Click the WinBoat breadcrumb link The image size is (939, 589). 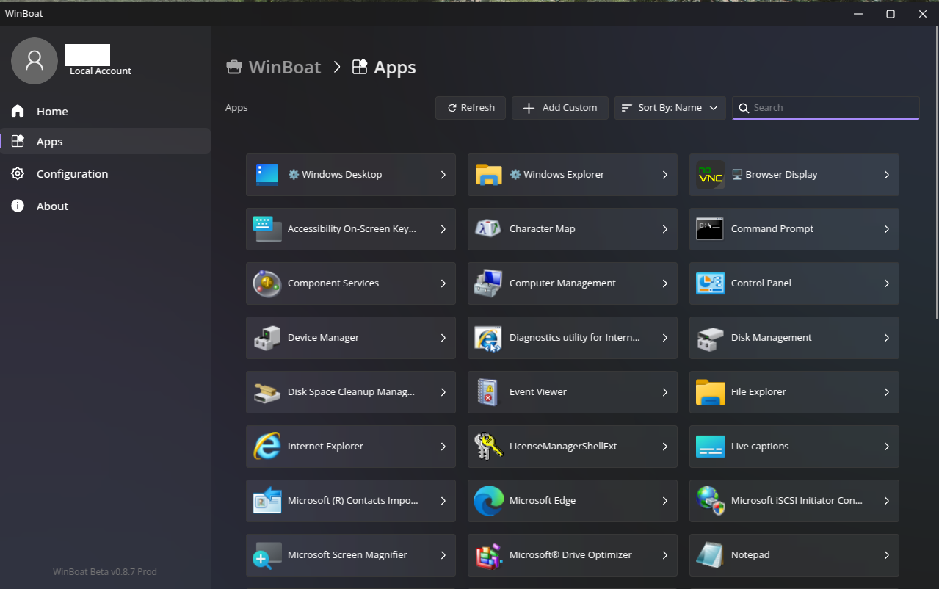coord(285,67)
